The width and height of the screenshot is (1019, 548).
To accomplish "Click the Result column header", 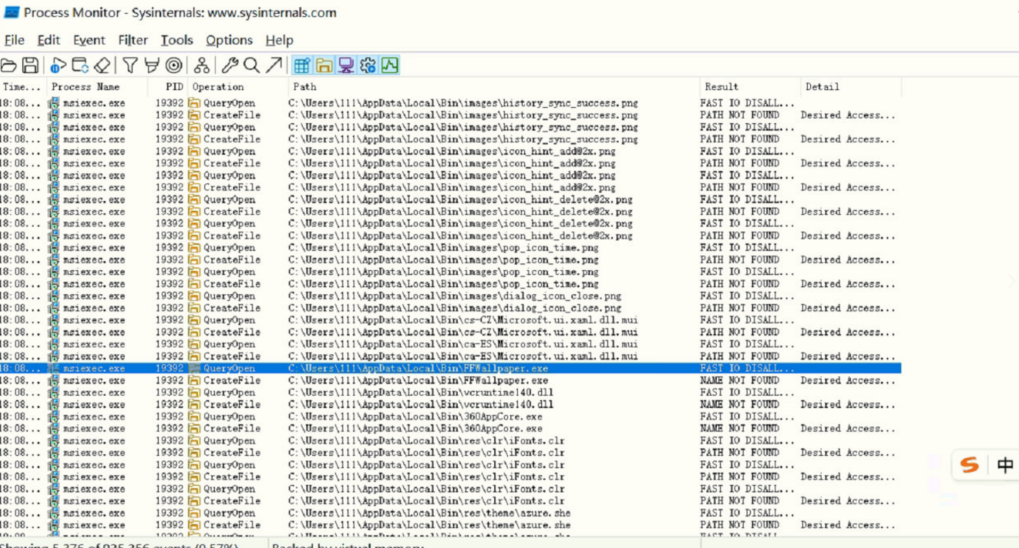I will [721, 87].
